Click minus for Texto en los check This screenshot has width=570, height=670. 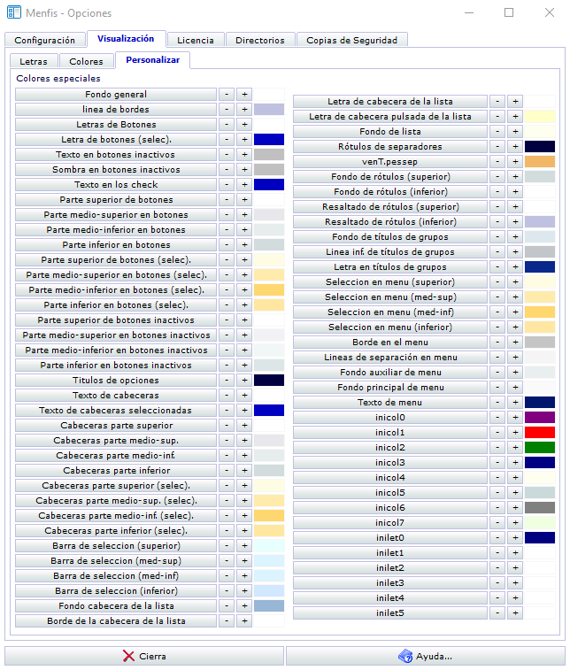click(x=227, y=185)
